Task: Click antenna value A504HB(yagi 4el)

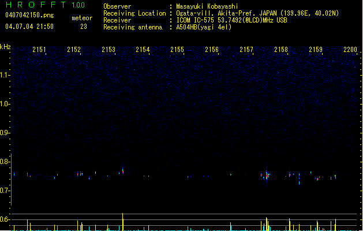Action: pos(204,27)
